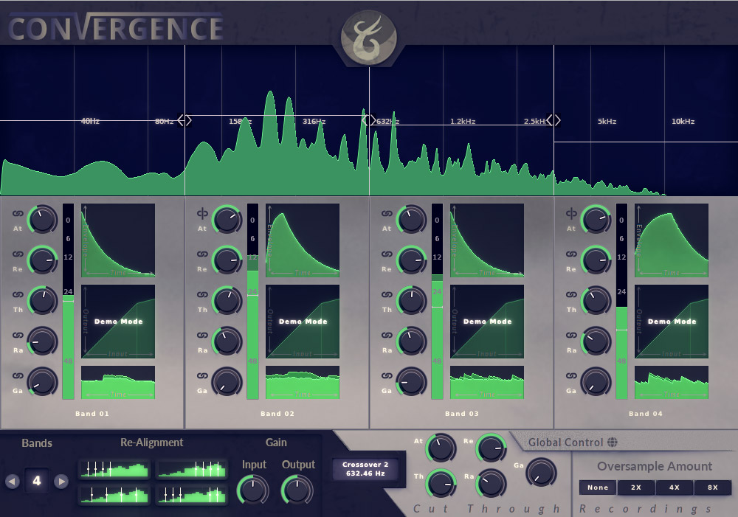Select None for Oversample Amount
This screenshot has width=738, height=517.
[x=597, y=487]
